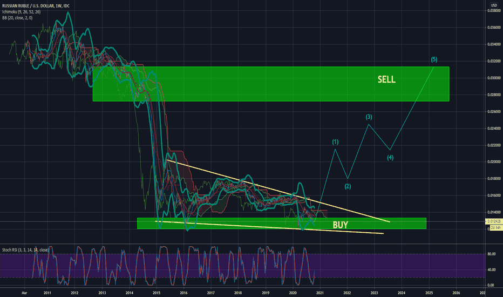
Task: Click the 2020 label on time axis
Action: coord(293,293)
